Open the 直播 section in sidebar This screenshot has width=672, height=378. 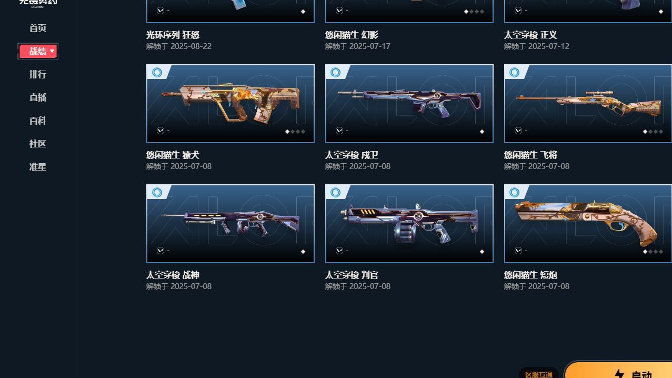tap(38, 97)
